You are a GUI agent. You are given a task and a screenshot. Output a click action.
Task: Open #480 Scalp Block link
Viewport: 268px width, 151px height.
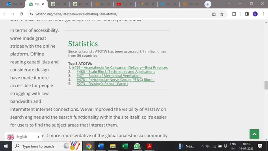[116, 72]
